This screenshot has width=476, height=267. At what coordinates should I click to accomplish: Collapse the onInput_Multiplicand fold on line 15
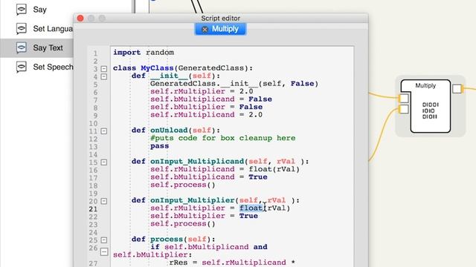click(x=104, y=162)
